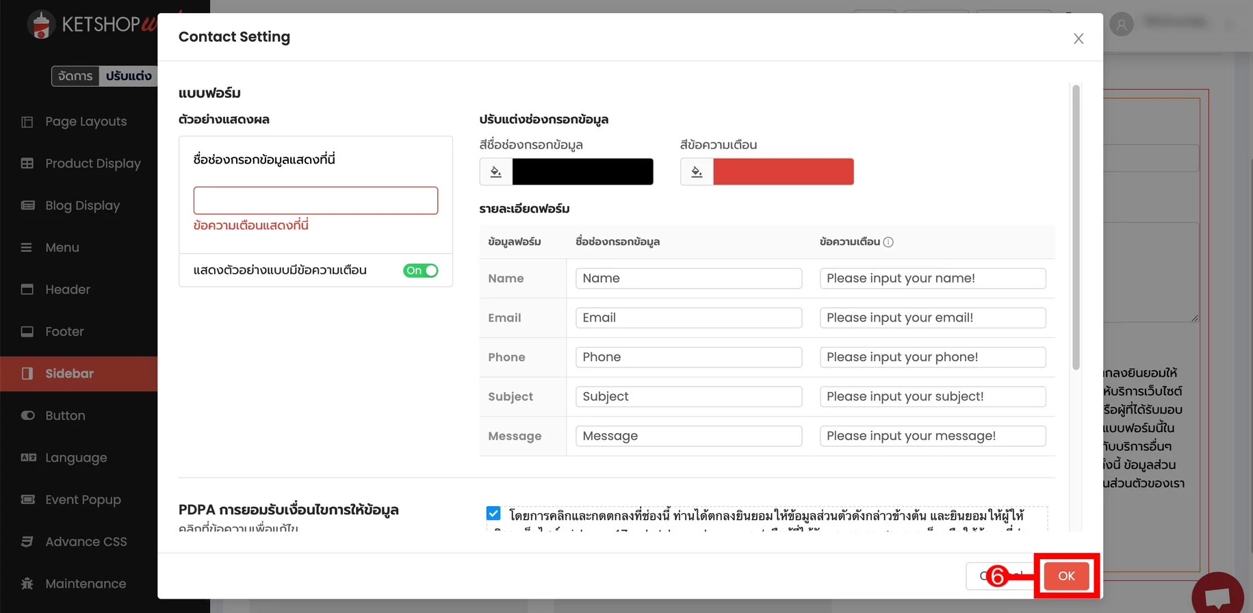The width and height of the screenshot is (1253, 613).
Task: Click the Name field label input
Action: 688,278
